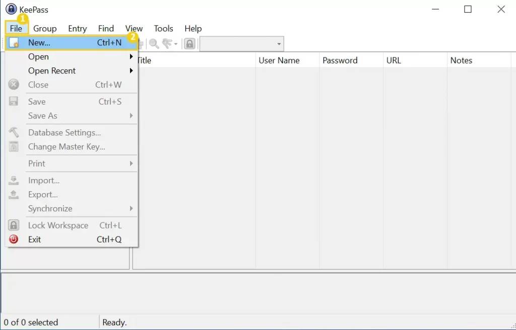Click the KeePass logo in the title bar

click(x=11, y=9)
